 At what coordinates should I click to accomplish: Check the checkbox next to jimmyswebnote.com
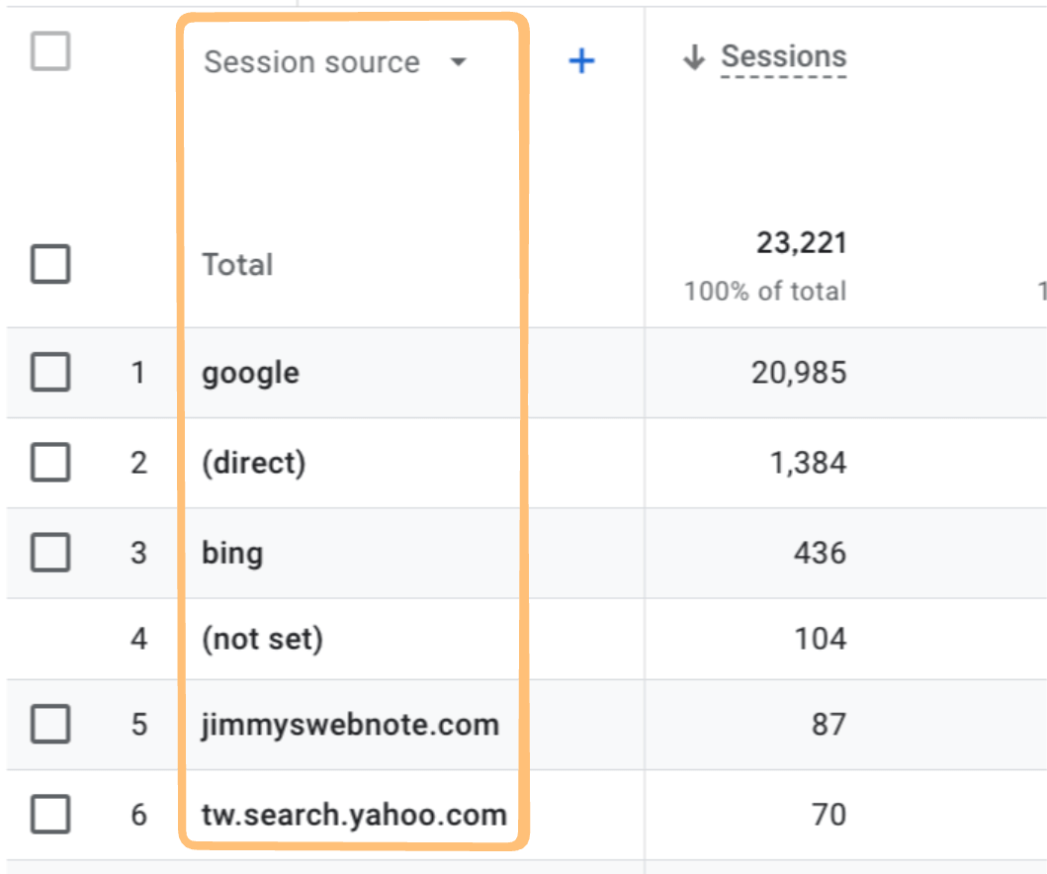pyautogui.click(x=49, y=726)
